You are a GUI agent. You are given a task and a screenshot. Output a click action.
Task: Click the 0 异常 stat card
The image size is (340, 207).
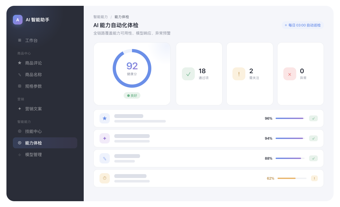pos(300,74)
